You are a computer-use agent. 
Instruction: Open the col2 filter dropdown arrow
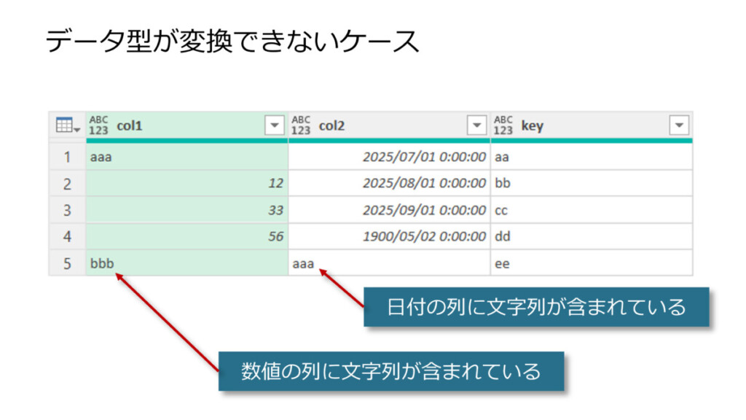[476, 125]
